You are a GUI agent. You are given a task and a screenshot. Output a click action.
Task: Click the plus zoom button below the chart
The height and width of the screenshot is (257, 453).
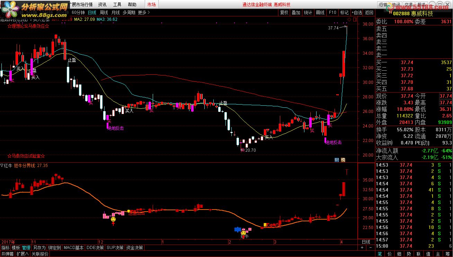point(362,248)
